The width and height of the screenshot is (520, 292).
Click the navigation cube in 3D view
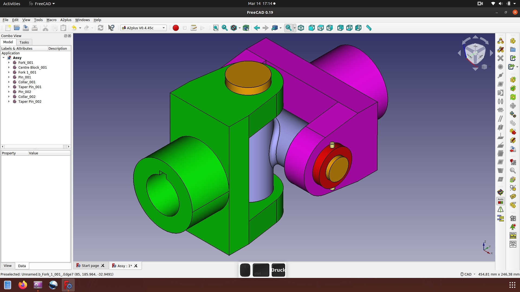(475, 53)
